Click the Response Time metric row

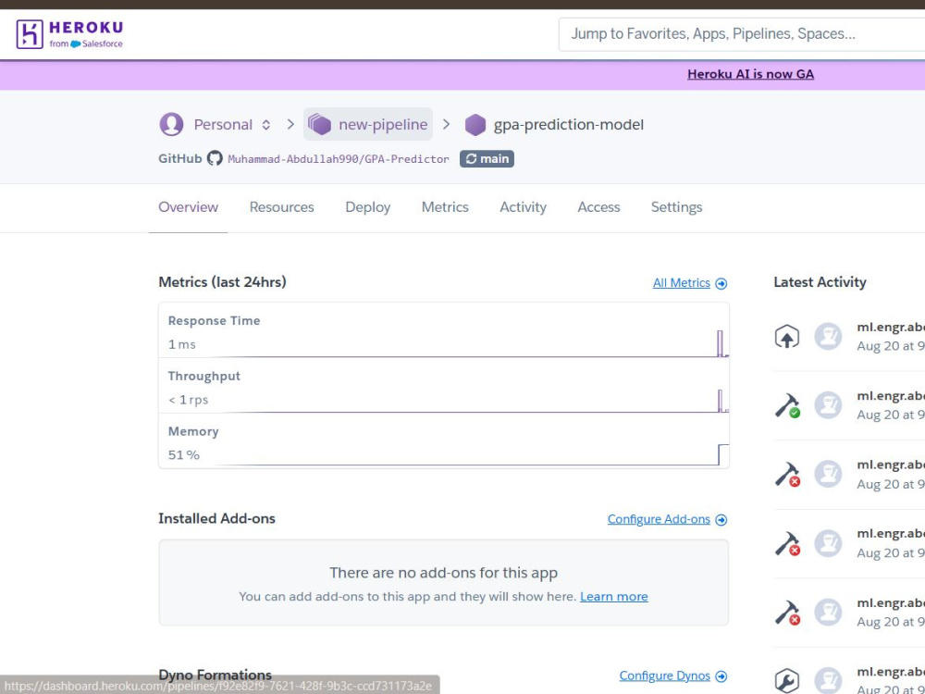click(x=444, y=330)
